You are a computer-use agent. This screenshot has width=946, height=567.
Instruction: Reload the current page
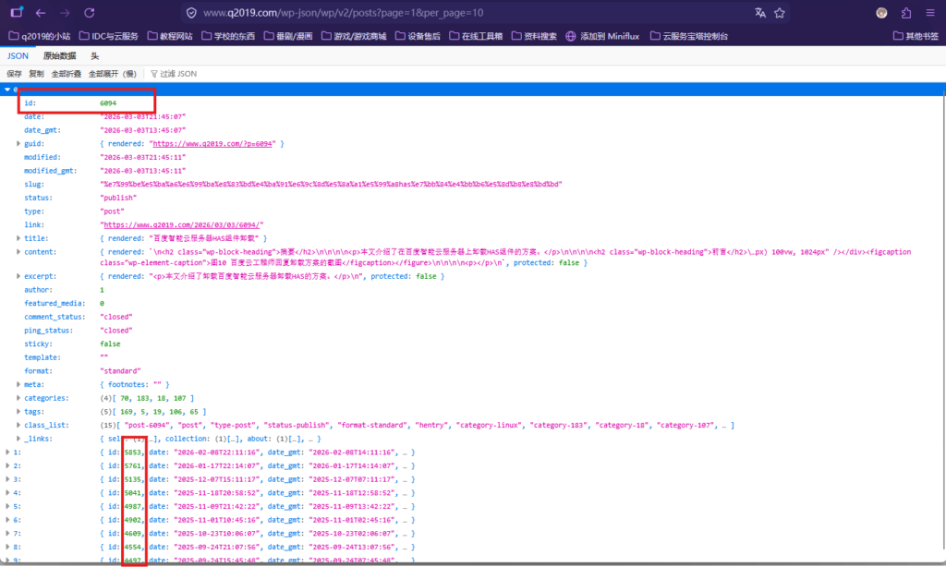tap(89, 13)
